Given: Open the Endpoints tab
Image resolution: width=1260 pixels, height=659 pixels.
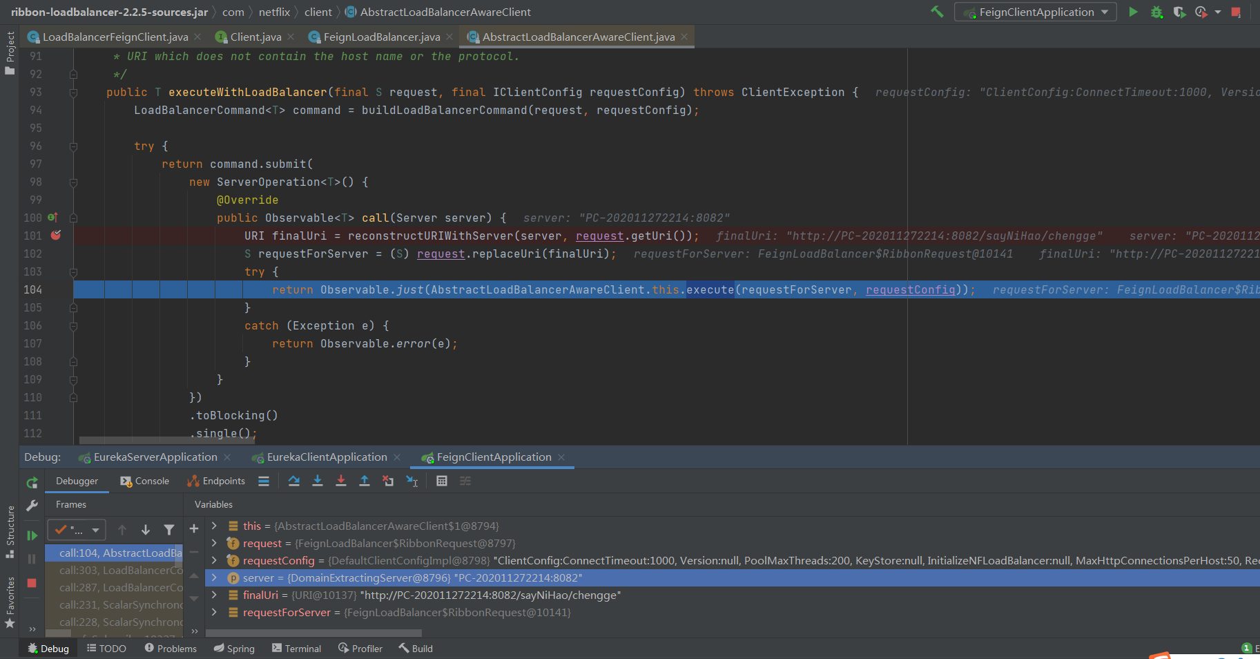Looking at the screenshot, I should (215, 481).
